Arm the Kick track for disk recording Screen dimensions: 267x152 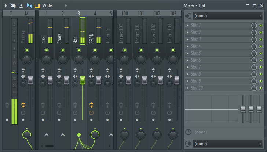tap(43, 105)
